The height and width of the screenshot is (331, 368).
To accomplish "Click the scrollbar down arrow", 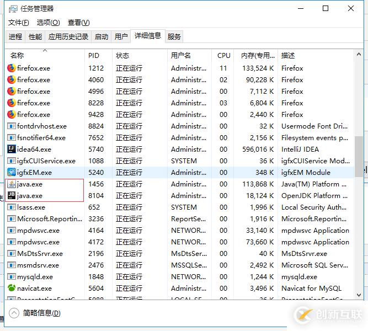I will click(359, 295).
